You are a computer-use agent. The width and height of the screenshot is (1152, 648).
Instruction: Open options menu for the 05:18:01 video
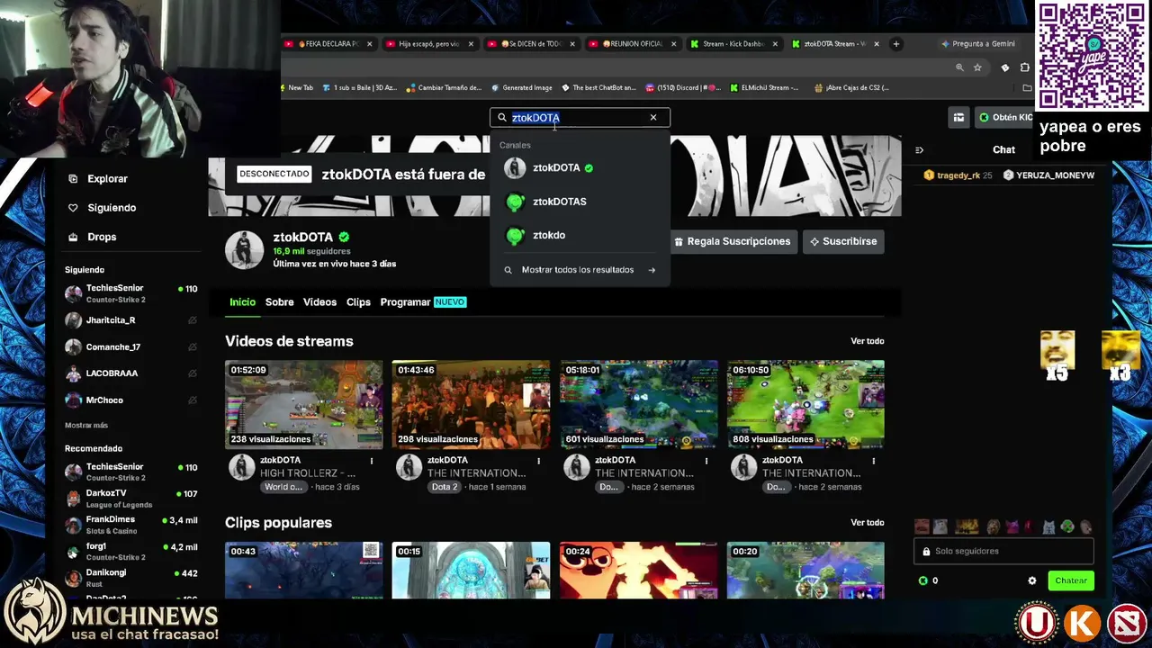pyautogui.click(x=706, y=461)
